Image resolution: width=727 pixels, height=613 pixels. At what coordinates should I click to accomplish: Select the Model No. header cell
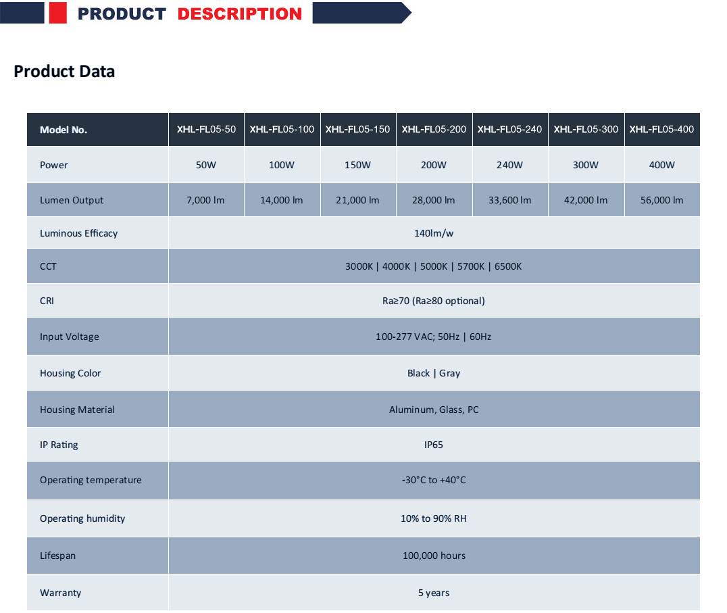(x=64, y=130)
